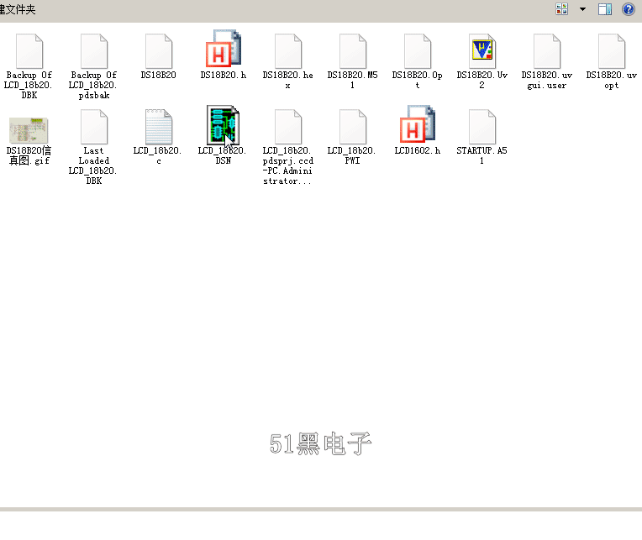Click the file name text DS18B20.Uv2

coord(481,80)
